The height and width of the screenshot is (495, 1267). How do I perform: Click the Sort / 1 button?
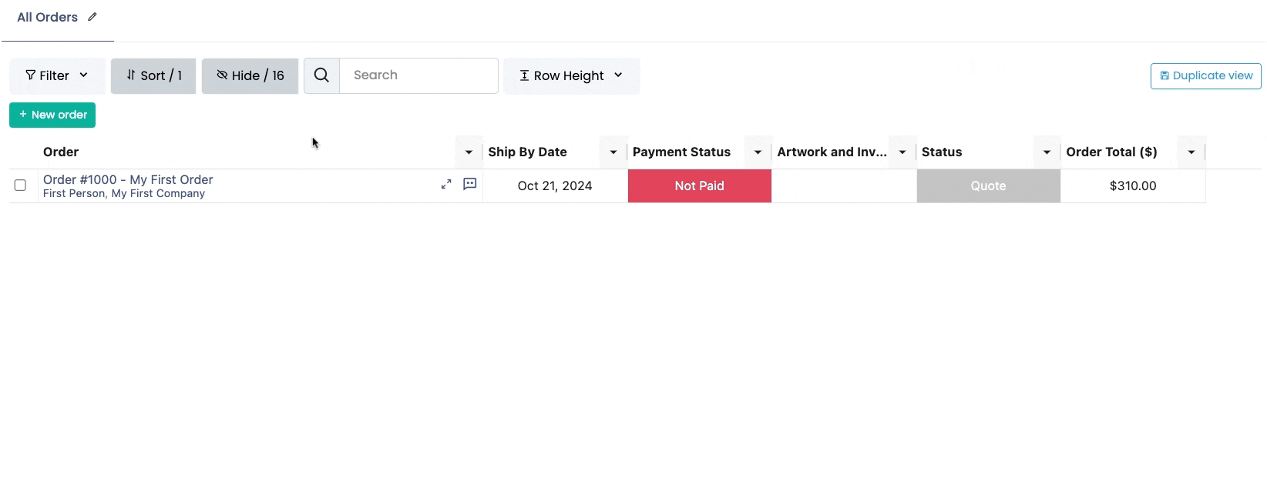(x=153, y=75)
